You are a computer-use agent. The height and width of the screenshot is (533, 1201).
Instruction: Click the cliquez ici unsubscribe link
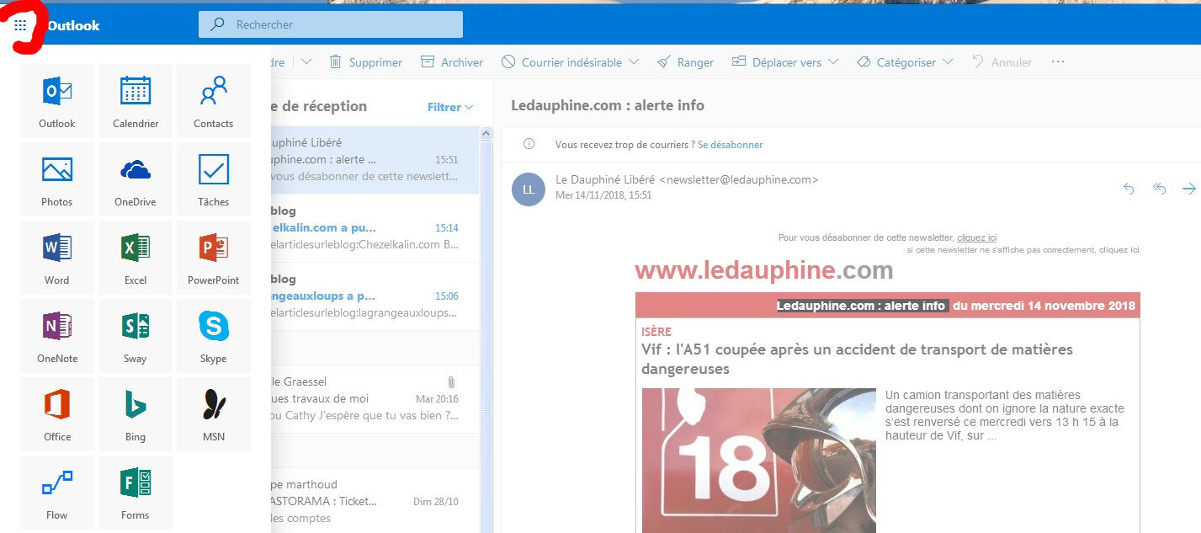(977, 238)
